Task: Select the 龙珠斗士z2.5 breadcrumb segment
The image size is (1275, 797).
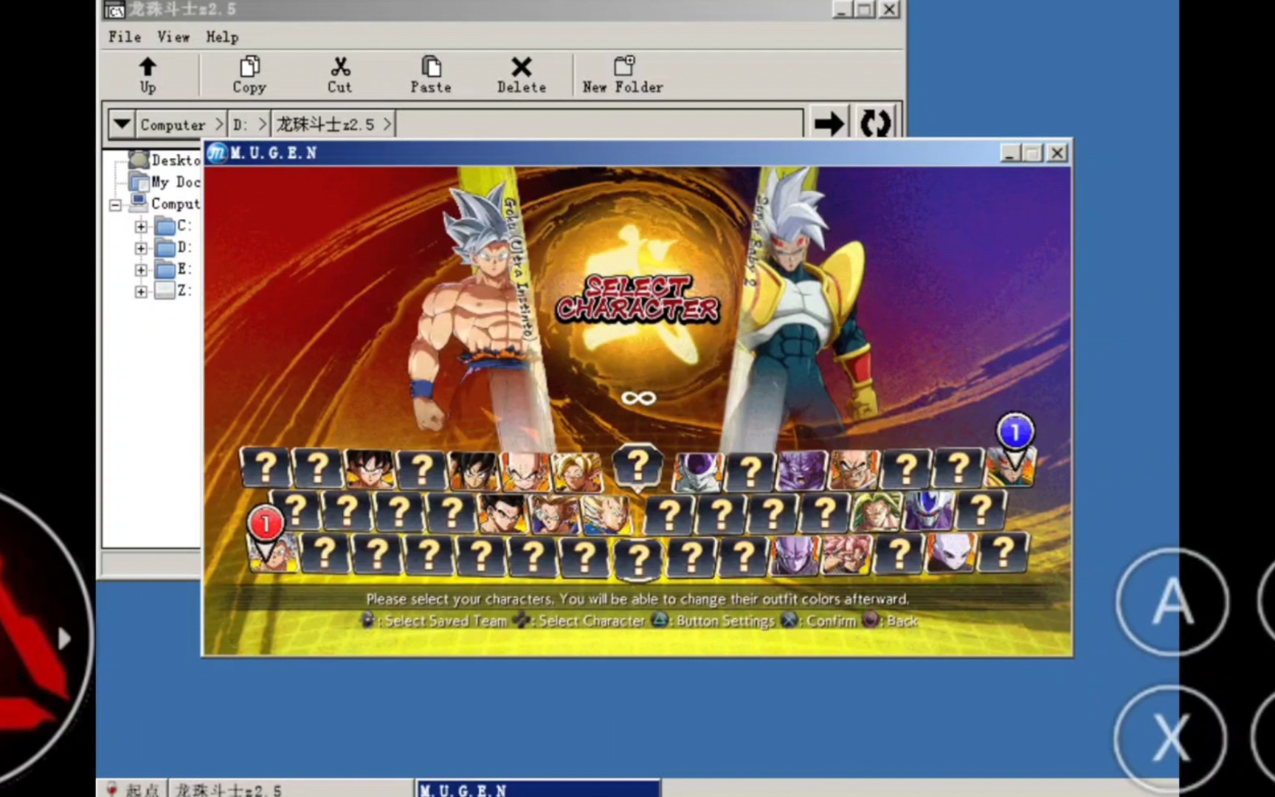Action: [325, 124]
